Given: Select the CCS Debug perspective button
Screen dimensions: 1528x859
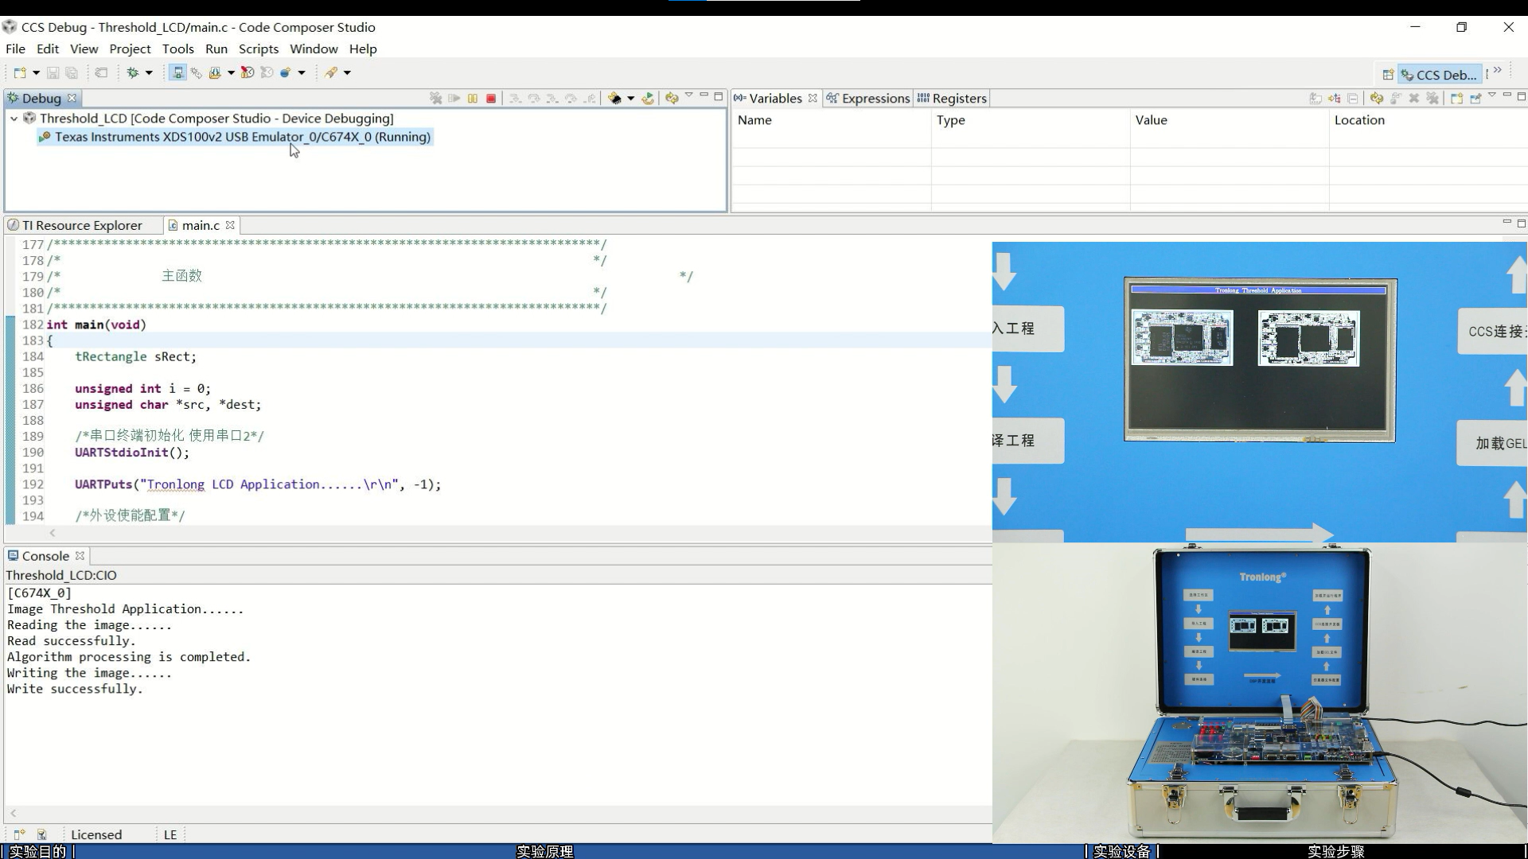Looking at the screenshot, I should 1440,75.
